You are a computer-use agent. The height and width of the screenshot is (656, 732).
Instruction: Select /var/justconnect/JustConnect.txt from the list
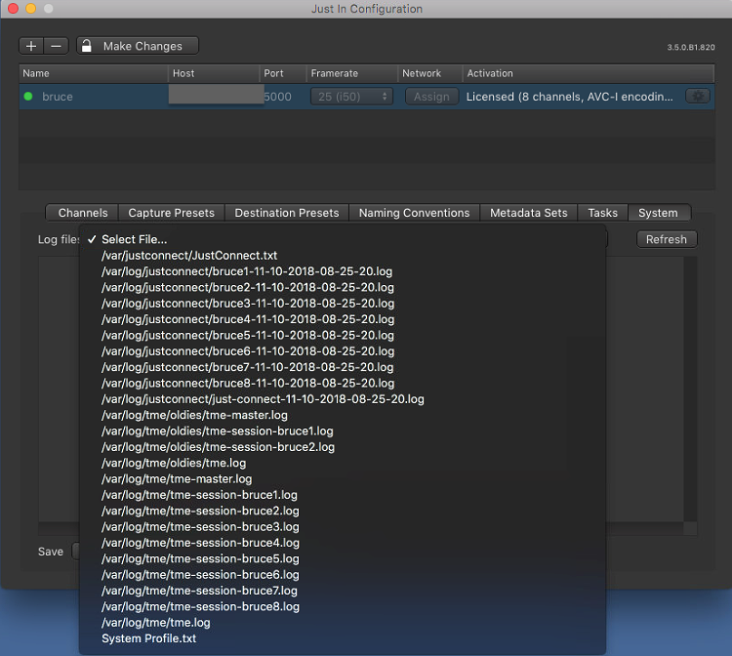[343, 256]
